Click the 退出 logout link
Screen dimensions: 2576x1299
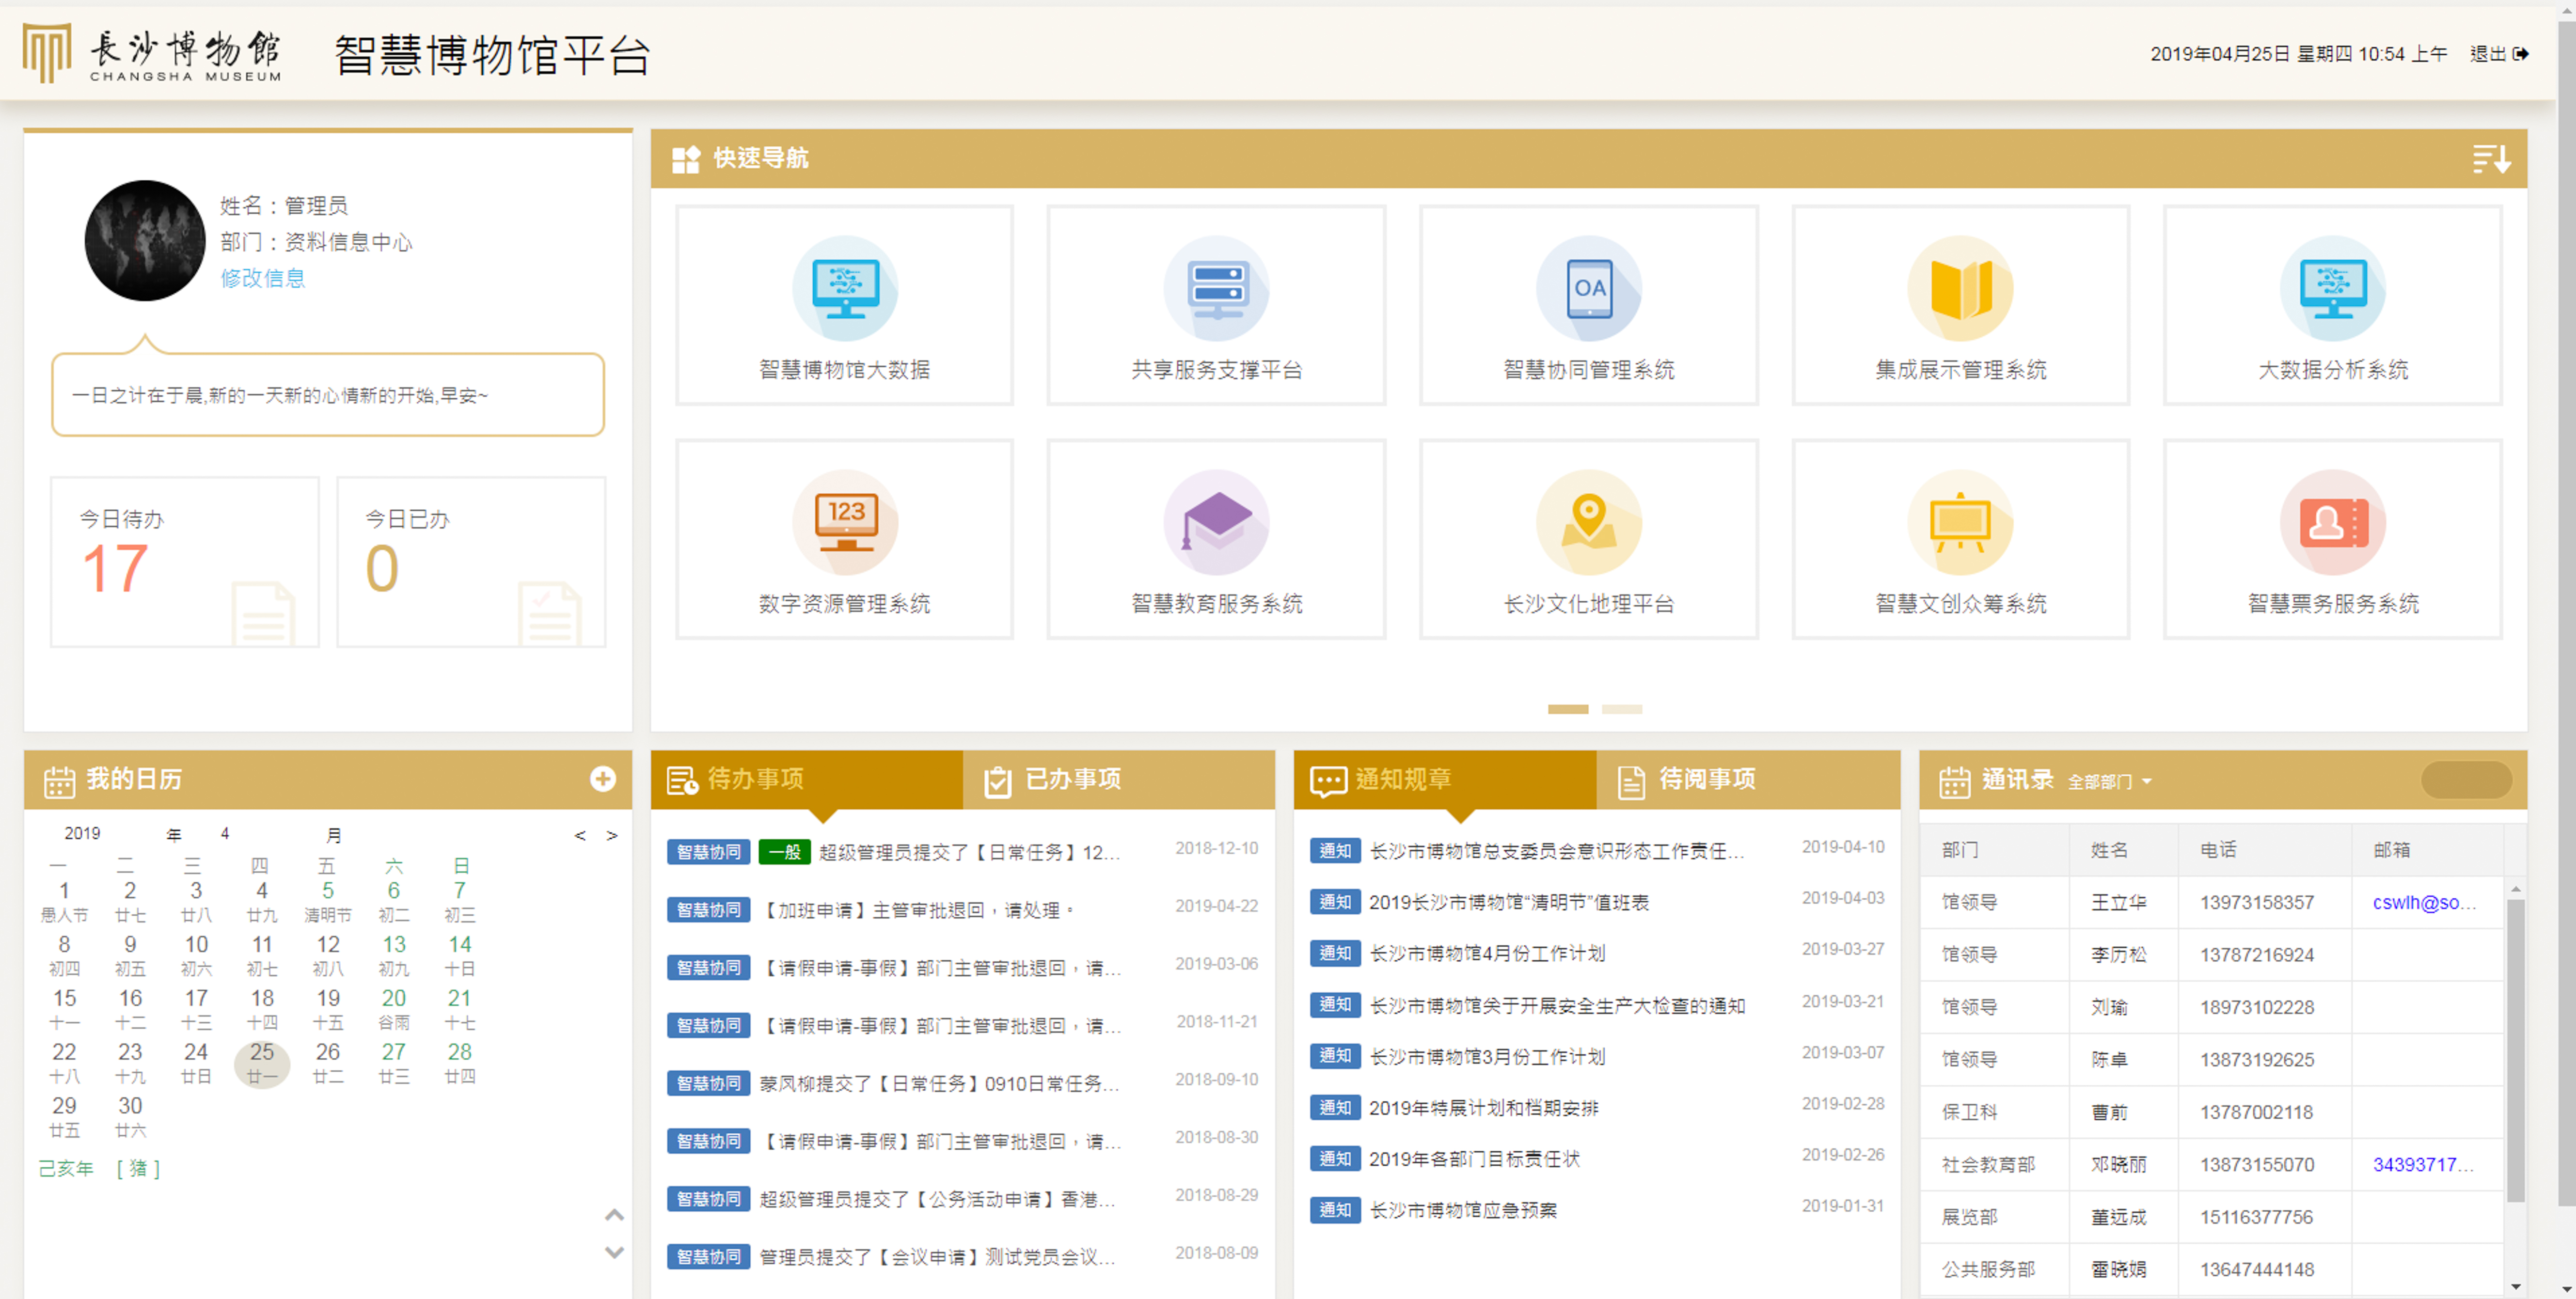(2487, 54)
